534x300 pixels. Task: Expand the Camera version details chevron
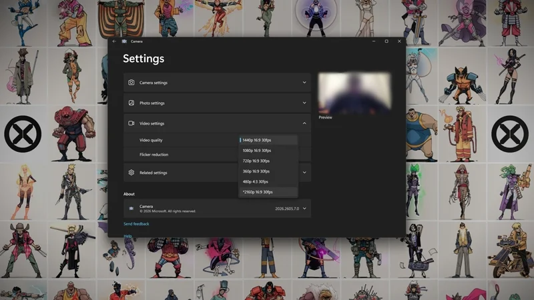(x=304, y=209)
